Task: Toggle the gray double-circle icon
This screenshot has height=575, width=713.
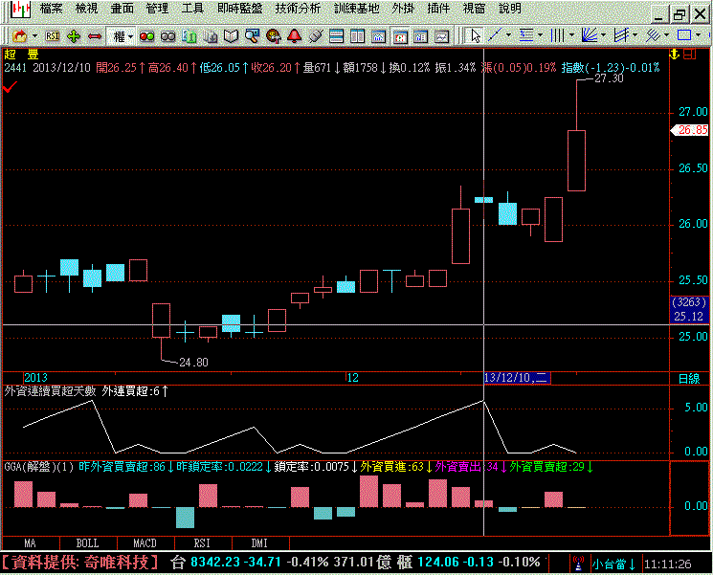Action: 167,36
